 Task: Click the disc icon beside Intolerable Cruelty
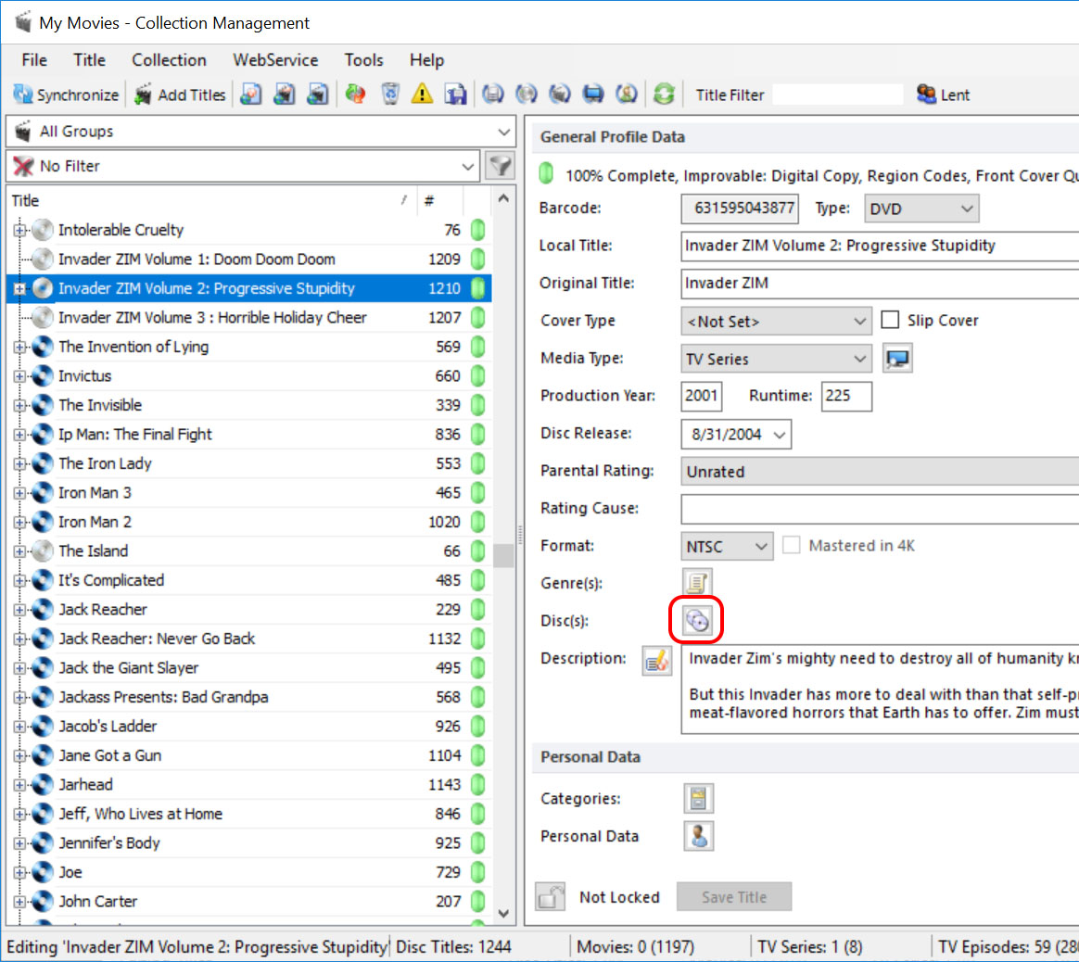point(43,230)
